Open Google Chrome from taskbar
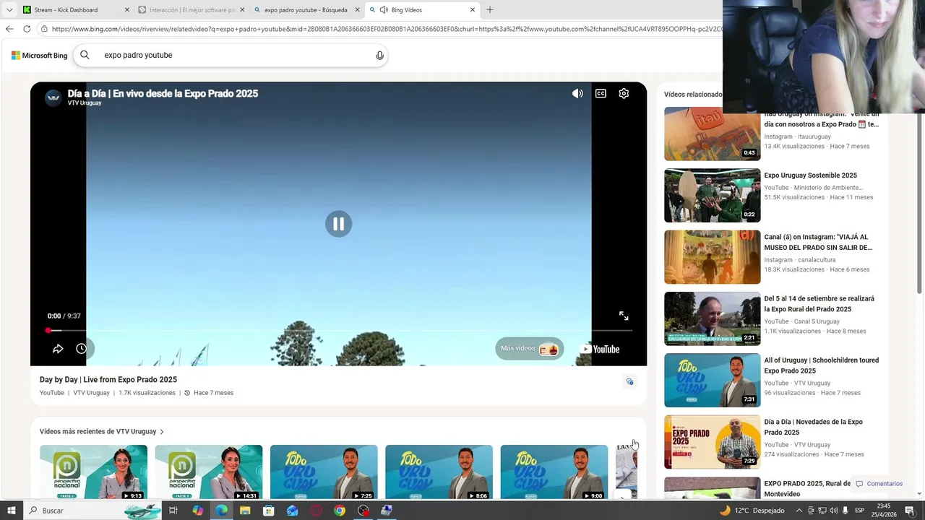The height and width of the screenshot is (520, 925). pos(339,511)
